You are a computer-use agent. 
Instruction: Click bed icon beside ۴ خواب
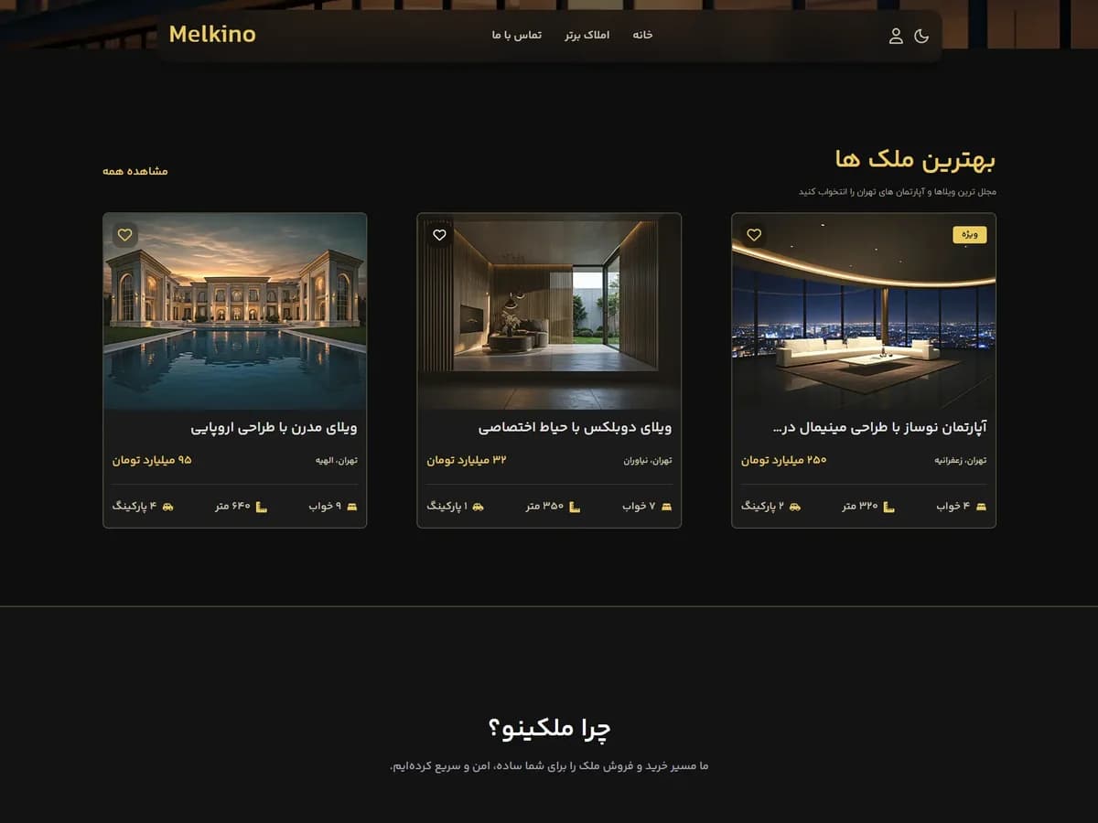[x=981, y=507]
